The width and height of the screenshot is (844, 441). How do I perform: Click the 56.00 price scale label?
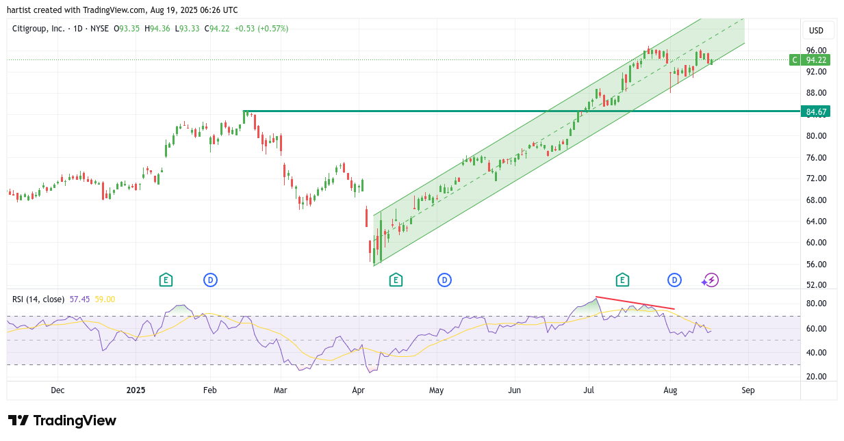tap(816, 264)
